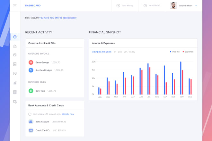Click the bank building icon
The height and width of the screenshot is (141, 212).
[x=31, y=121]
